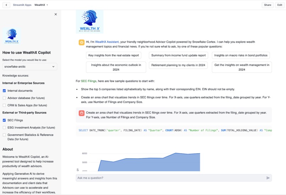Image resolution: width=286 pixels, height=195 pixels.
Task: Click the red user avatar icon
Action: [82, 113]
